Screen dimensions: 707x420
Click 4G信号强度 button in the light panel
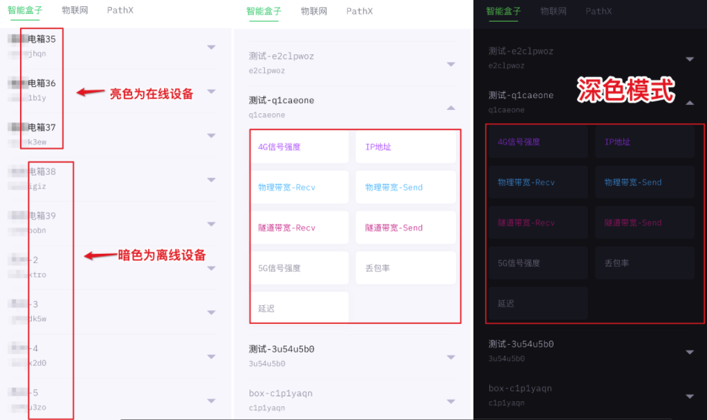[300, 147]
